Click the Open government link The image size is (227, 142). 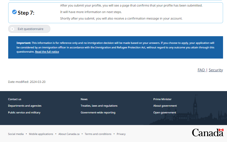pyautogui.click(x=165, y=113)
